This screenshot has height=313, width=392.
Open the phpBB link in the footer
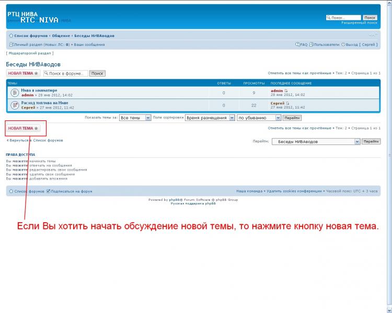[176, 200]
